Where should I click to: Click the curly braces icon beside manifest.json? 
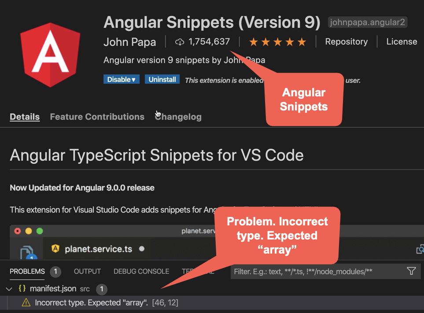(22, 288)
